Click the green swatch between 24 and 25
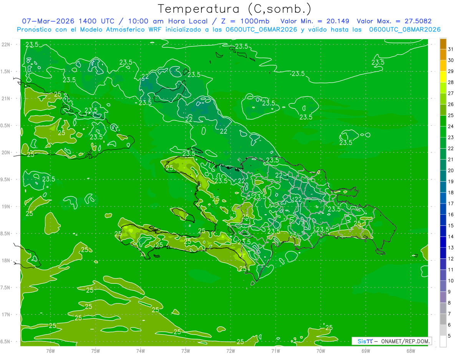461x356 pixels. click(443, 121)
